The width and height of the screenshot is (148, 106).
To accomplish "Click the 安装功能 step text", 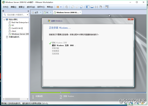I will point(55,48).
